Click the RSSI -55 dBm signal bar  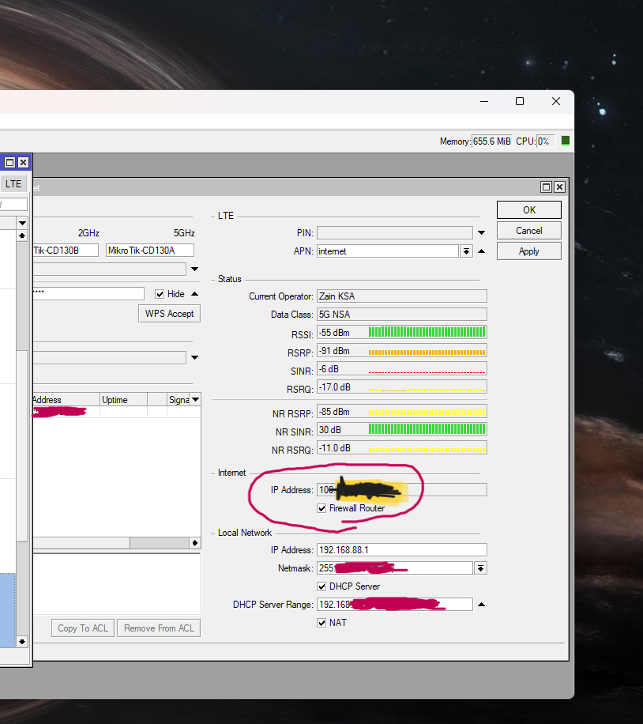tap(427, 332)
